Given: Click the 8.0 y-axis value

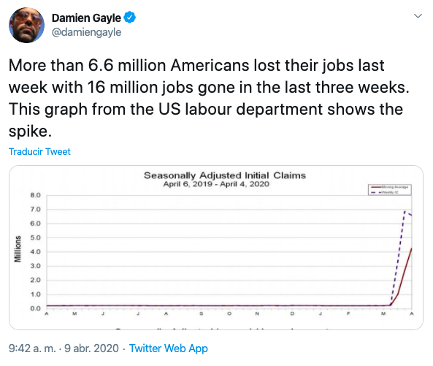Looking at the screenshot, I should 35,195.
